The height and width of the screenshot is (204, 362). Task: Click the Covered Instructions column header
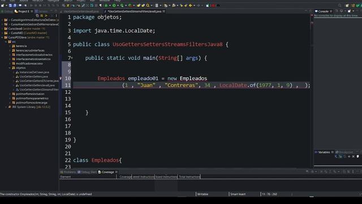coord(143,177)
